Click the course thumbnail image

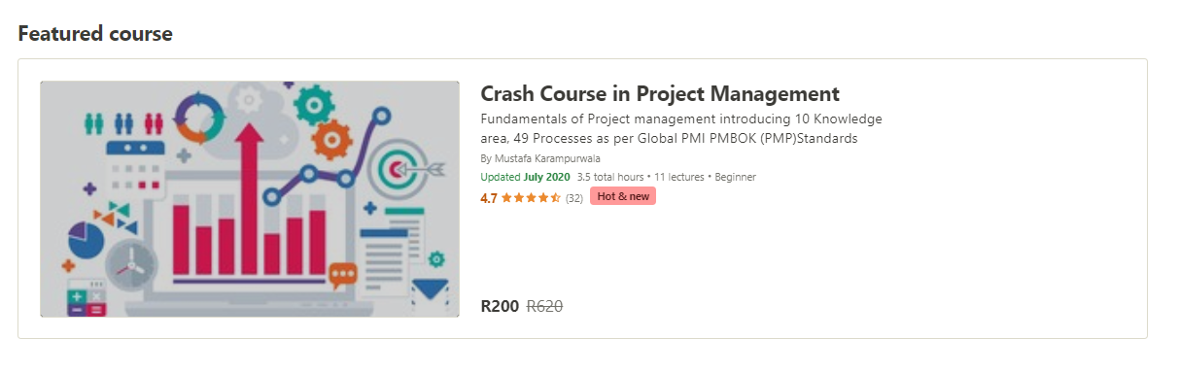tap(250, 199)
